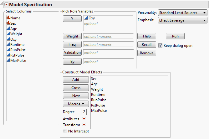Click the By role button
The width and height of the screenshot is (209, 139).
[72, 62]
